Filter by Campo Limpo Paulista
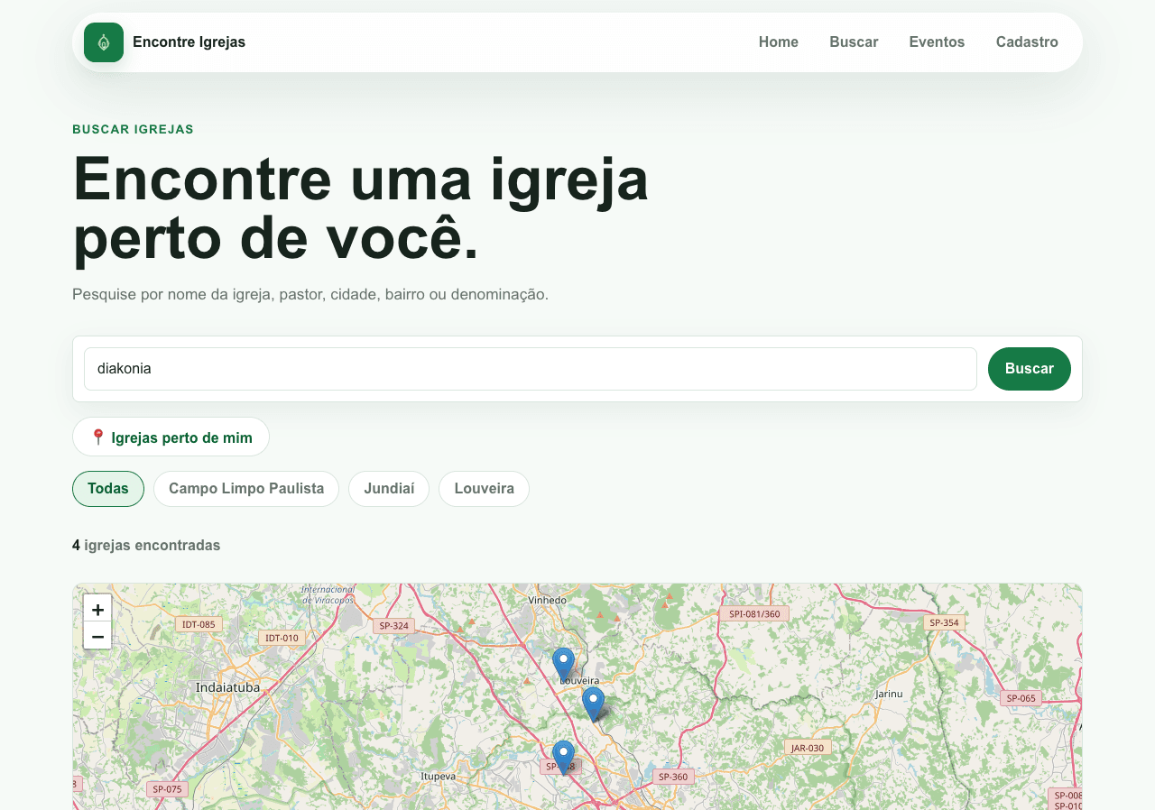The width and height of the screenshot is (1155, 810). coord(246,489)
